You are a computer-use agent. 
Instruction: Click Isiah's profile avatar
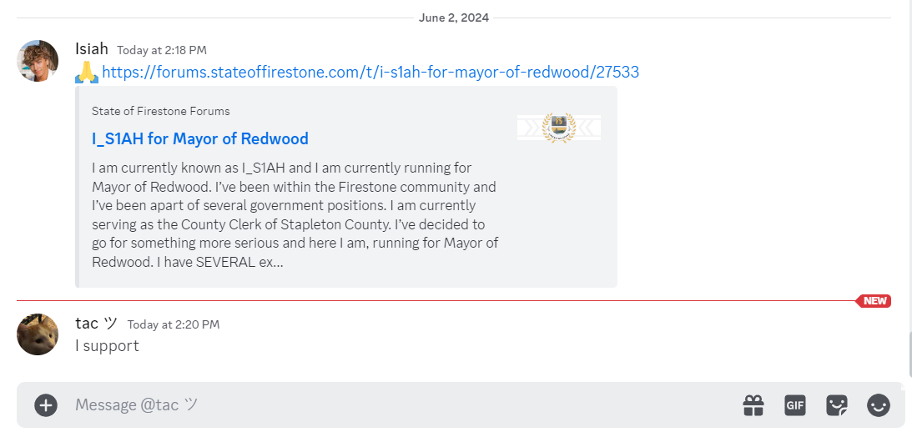coord(38,61)
